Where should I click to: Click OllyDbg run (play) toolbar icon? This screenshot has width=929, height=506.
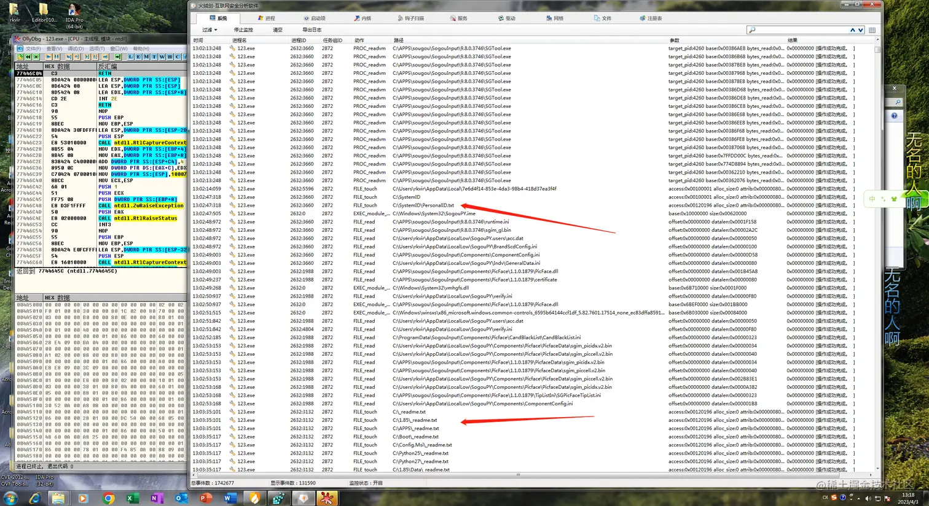click(x=49, y=56)
